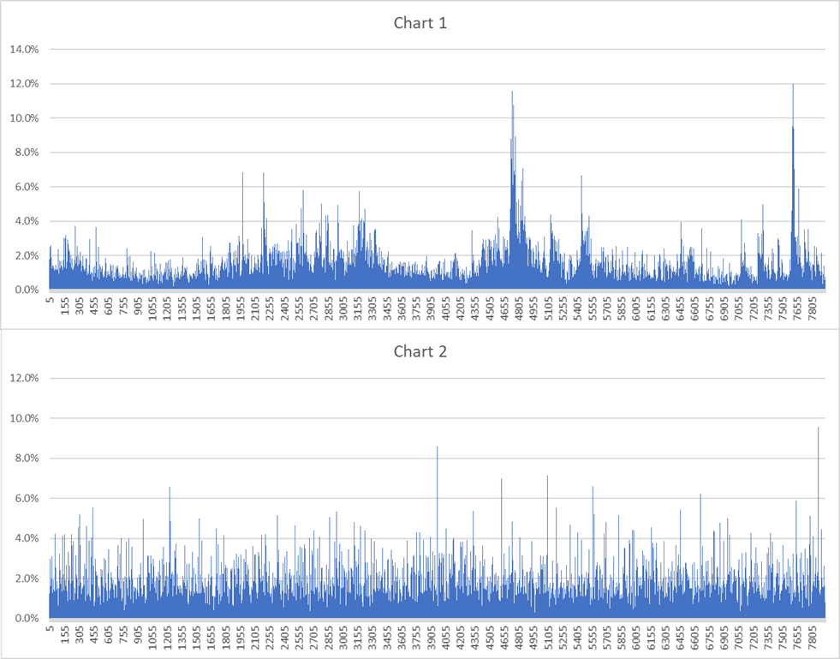Click the 6.0% axis label in Chart 1

click(x=26, y=187)
